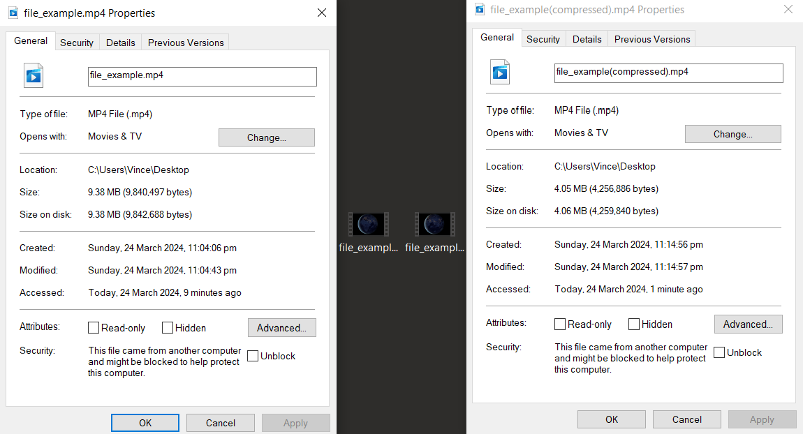Switch to the Security tab for file_example.mp4

[x=77, y=42]
